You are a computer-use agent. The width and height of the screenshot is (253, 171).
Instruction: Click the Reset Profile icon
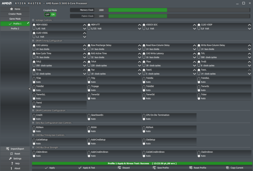pyautogui.click(x=191, y=168)
